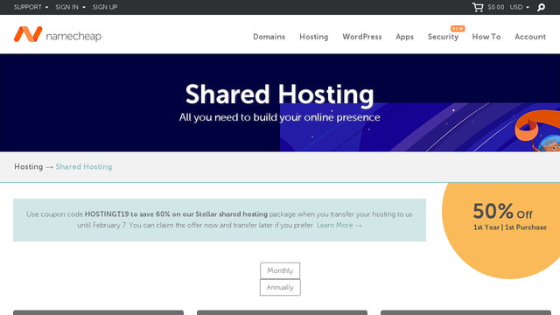Select Annually billing option
This screenshot has width=560, height=315.
tap(280, 288)
